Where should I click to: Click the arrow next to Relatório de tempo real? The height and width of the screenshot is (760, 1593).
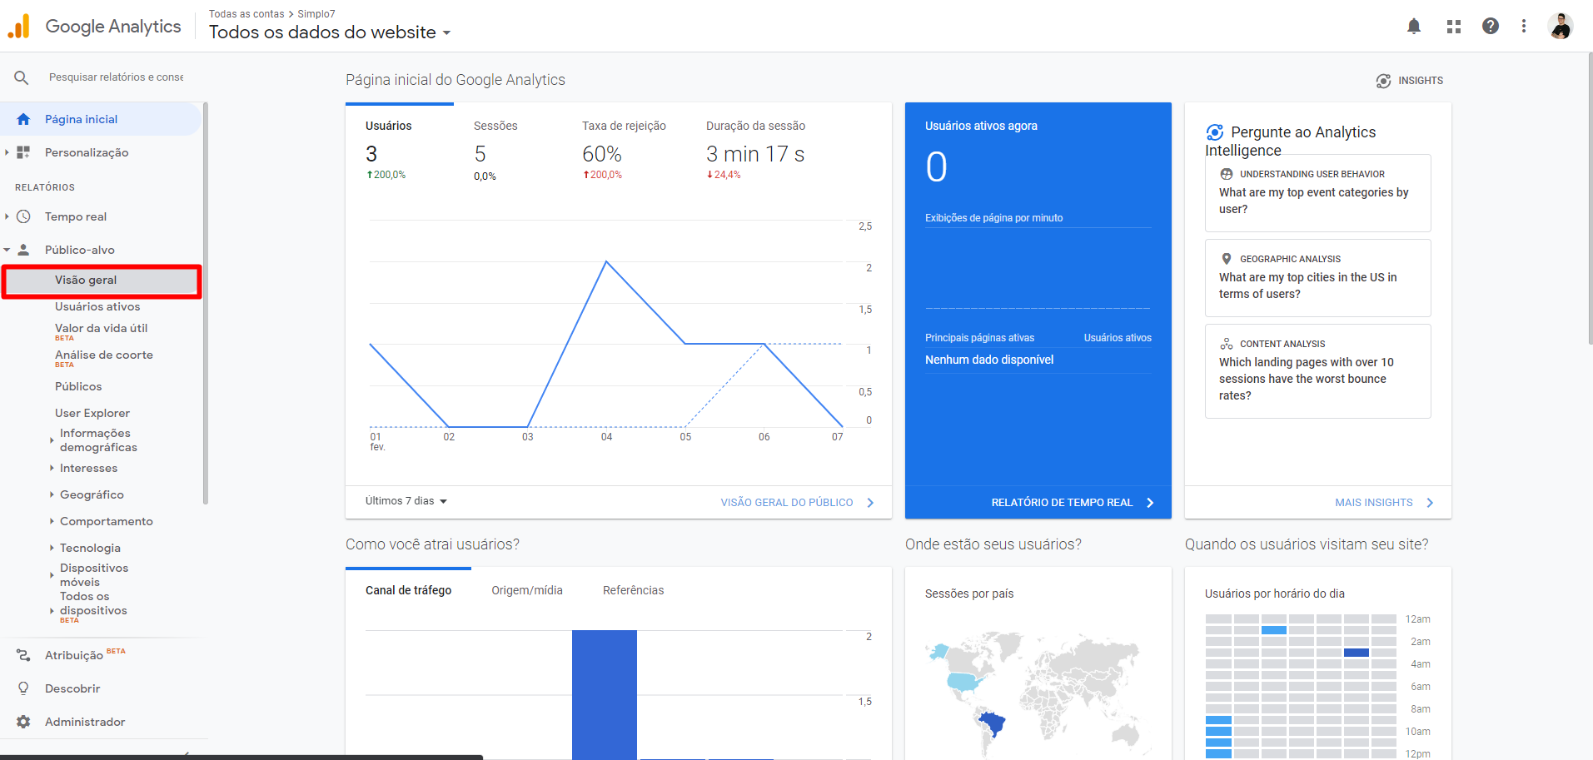(1150, 503)
